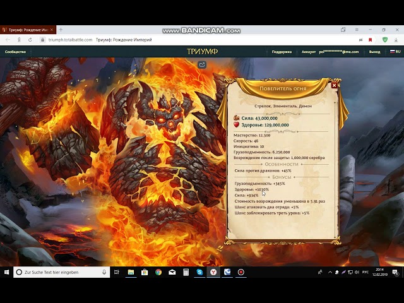404x303 pixels.
Task: Open browser downloads arrow
Action: coord(396,40)
